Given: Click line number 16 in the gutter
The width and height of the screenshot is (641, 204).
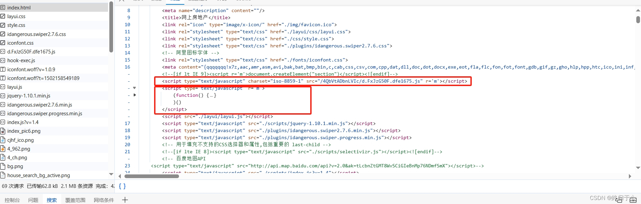Looking at the screenshot, I should tap(127, 67).
